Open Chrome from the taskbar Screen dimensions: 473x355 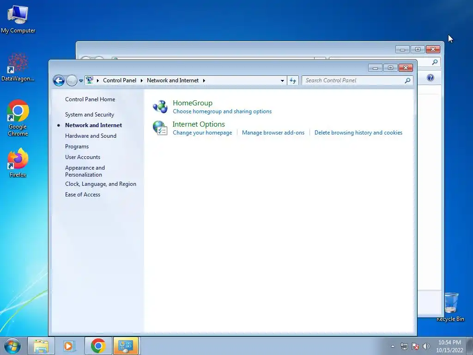pos(98,346)
